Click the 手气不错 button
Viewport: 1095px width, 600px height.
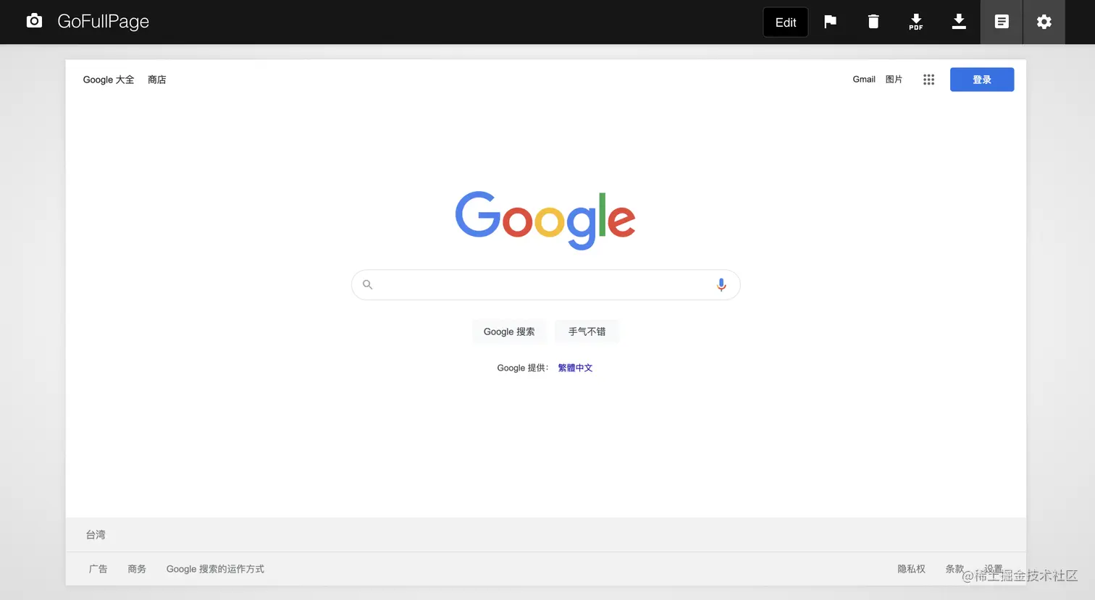(x=587, y=331)
